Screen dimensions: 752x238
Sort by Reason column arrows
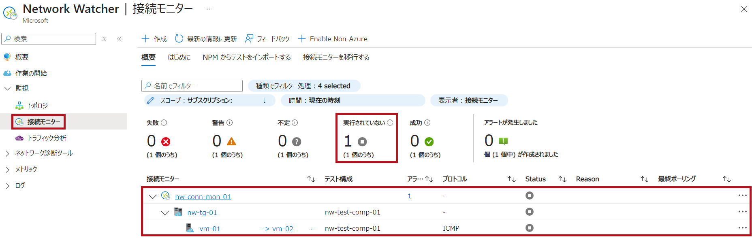(x=644, y=179)
